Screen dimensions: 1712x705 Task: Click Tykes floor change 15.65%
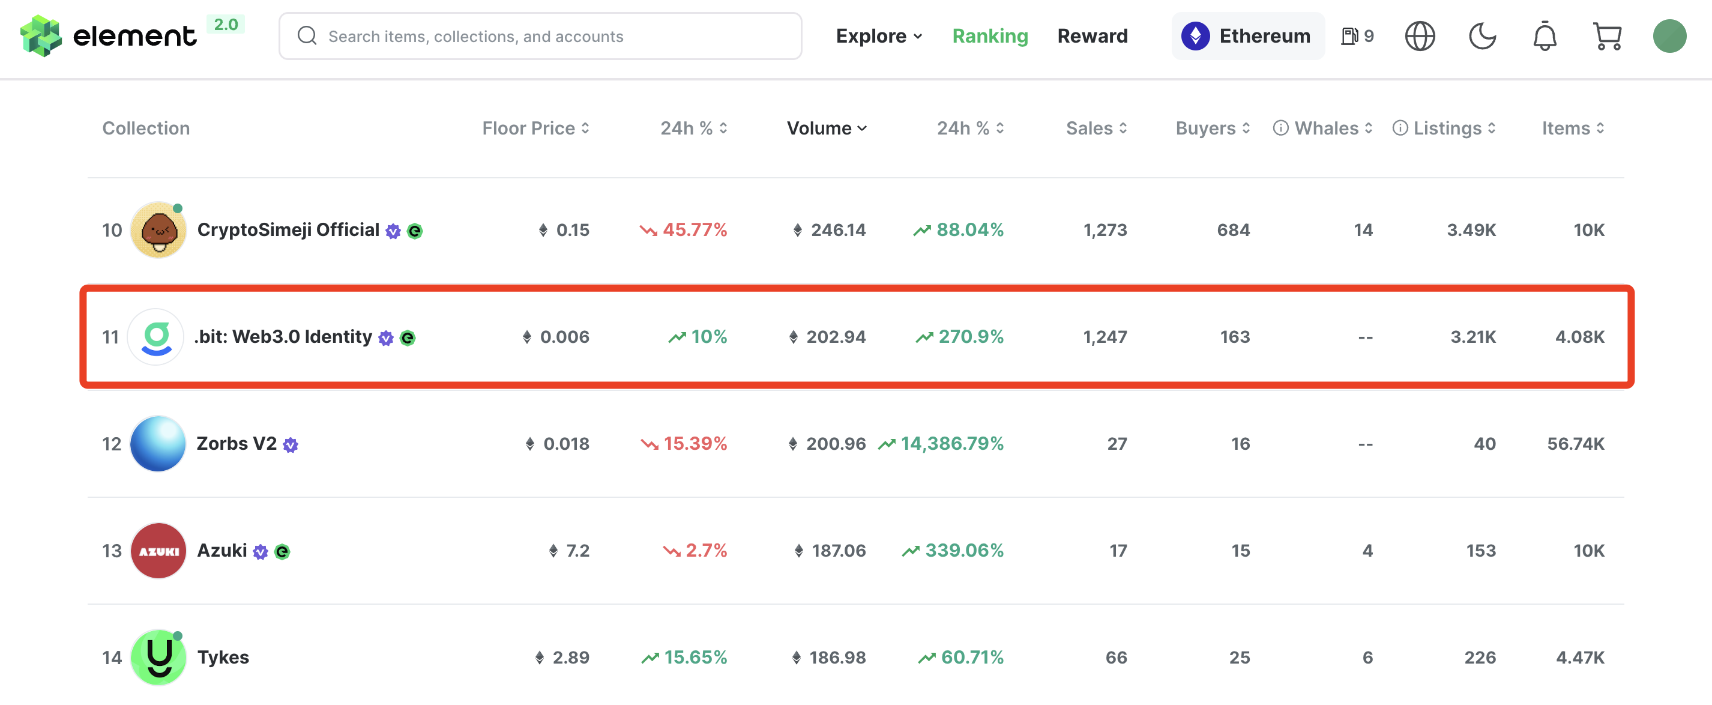(684, 657)
